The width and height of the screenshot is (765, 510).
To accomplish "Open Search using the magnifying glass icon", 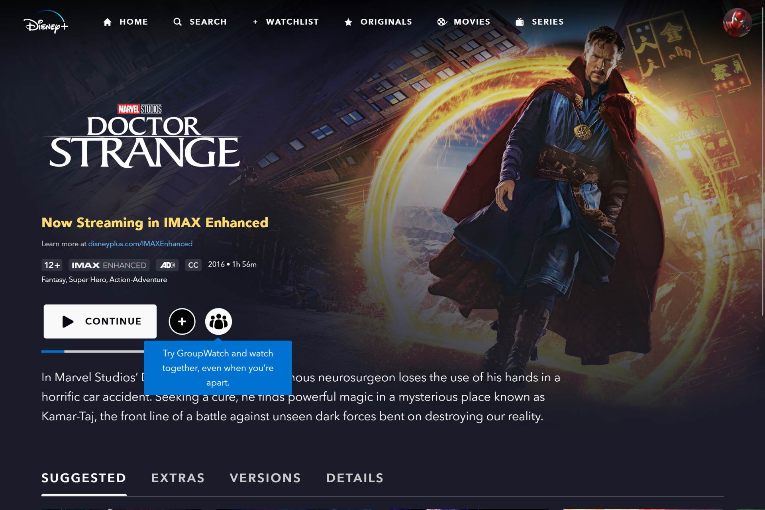I will [x=178, y=22].
